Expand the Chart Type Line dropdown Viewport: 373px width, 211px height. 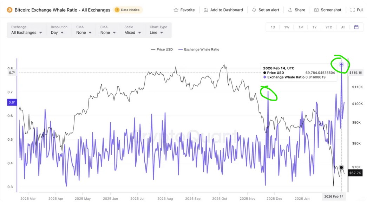point(157,33)
